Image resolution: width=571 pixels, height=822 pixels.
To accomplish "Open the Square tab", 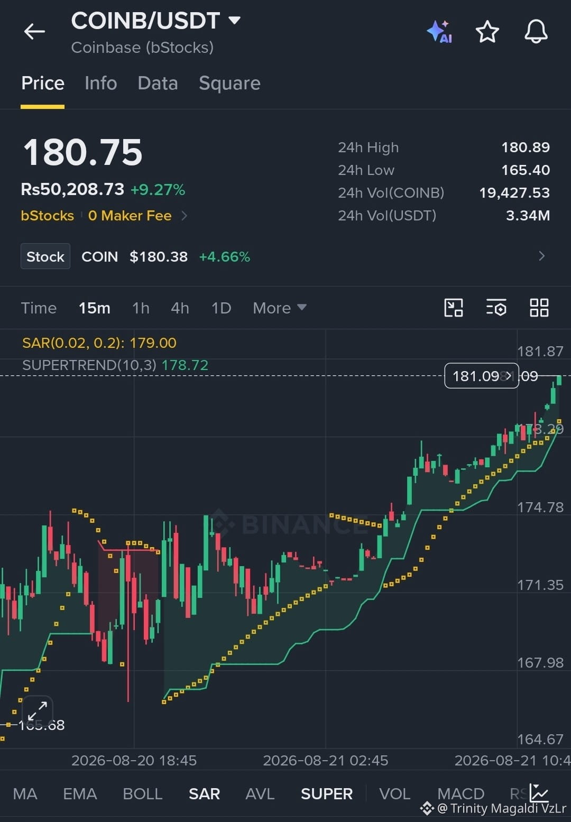I will click(229, 84).
